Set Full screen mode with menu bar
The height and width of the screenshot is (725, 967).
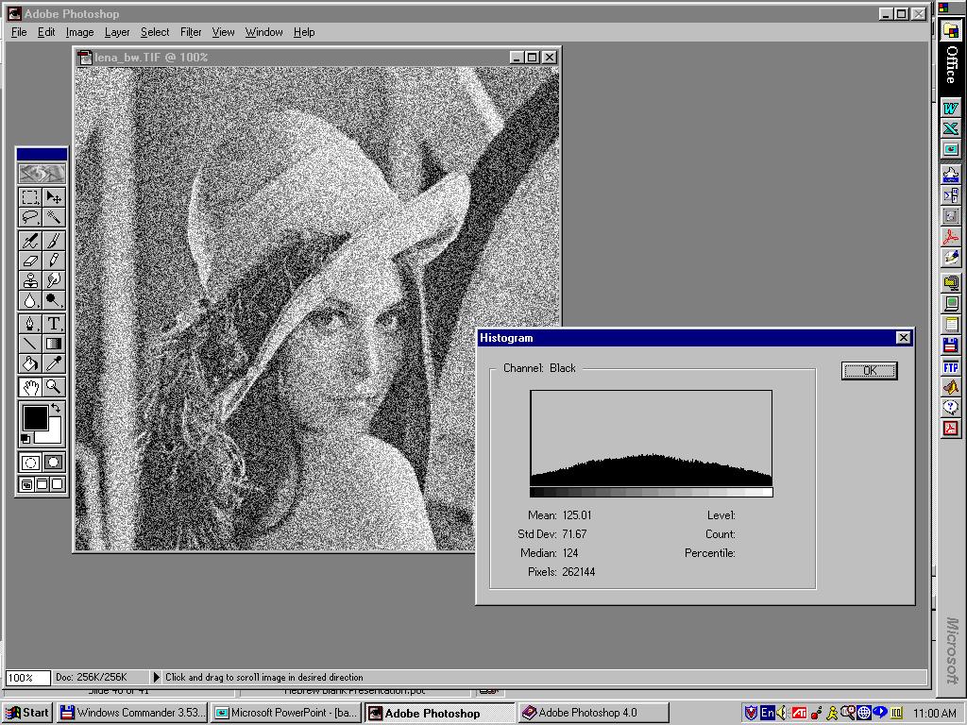click(42, 484)
